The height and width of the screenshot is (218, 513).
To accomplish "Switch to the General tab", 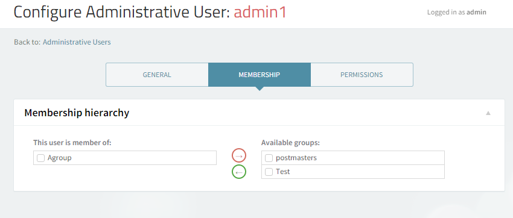I will pyautogui.click(x=157, y=75).
